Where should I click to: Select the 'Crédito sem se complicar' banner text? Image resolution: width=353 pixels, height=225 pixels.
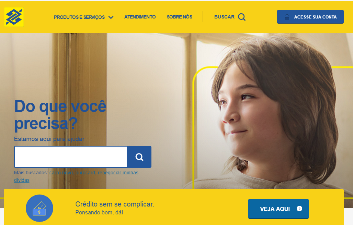115,204
